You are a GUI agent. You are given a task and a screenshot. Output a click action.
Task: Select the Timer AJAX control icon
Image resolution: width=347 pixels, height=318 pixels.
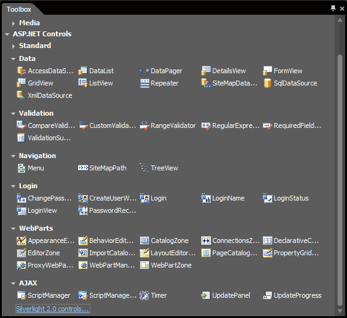[145, 295]
